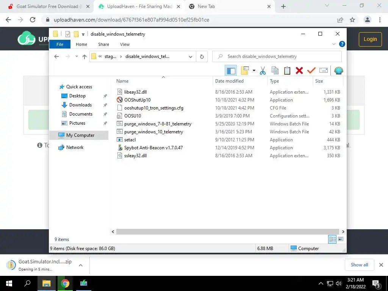388x291 pixels.
Task: Open taskbar search magnifier
Action: pos(27,283)
